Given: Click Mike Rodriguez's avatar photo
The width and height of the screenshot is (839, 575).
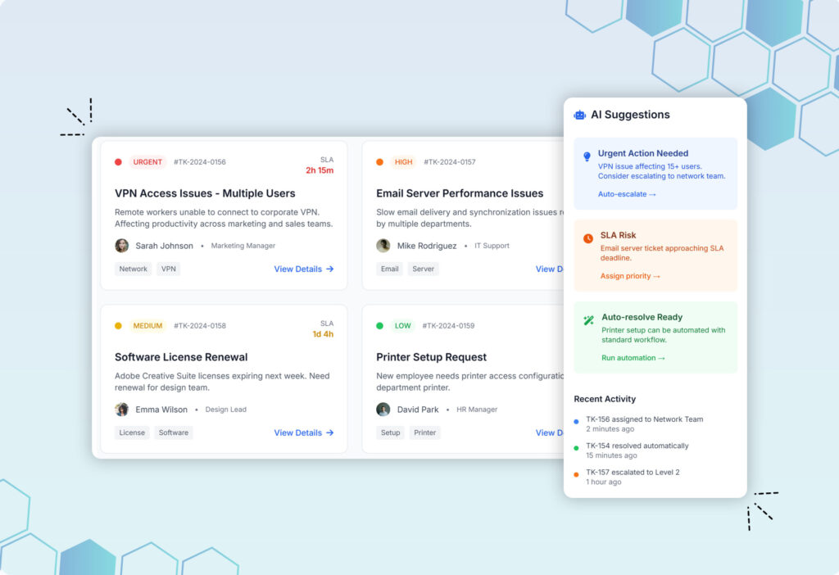Looking at the screenshot, I should (x=383, y=246).
